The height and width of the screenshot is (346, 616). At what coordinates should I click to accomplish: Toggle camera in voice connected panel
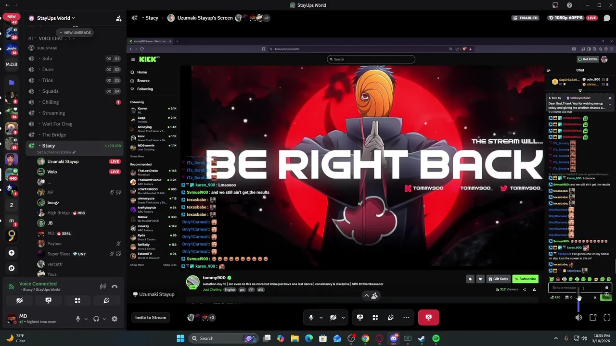coord(19,300)
